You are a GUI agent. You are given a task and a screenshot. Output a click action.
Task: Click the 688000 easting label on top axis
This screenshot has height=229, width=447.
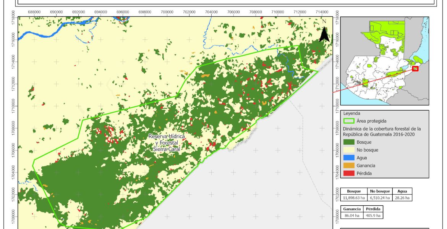pos(34,12)
